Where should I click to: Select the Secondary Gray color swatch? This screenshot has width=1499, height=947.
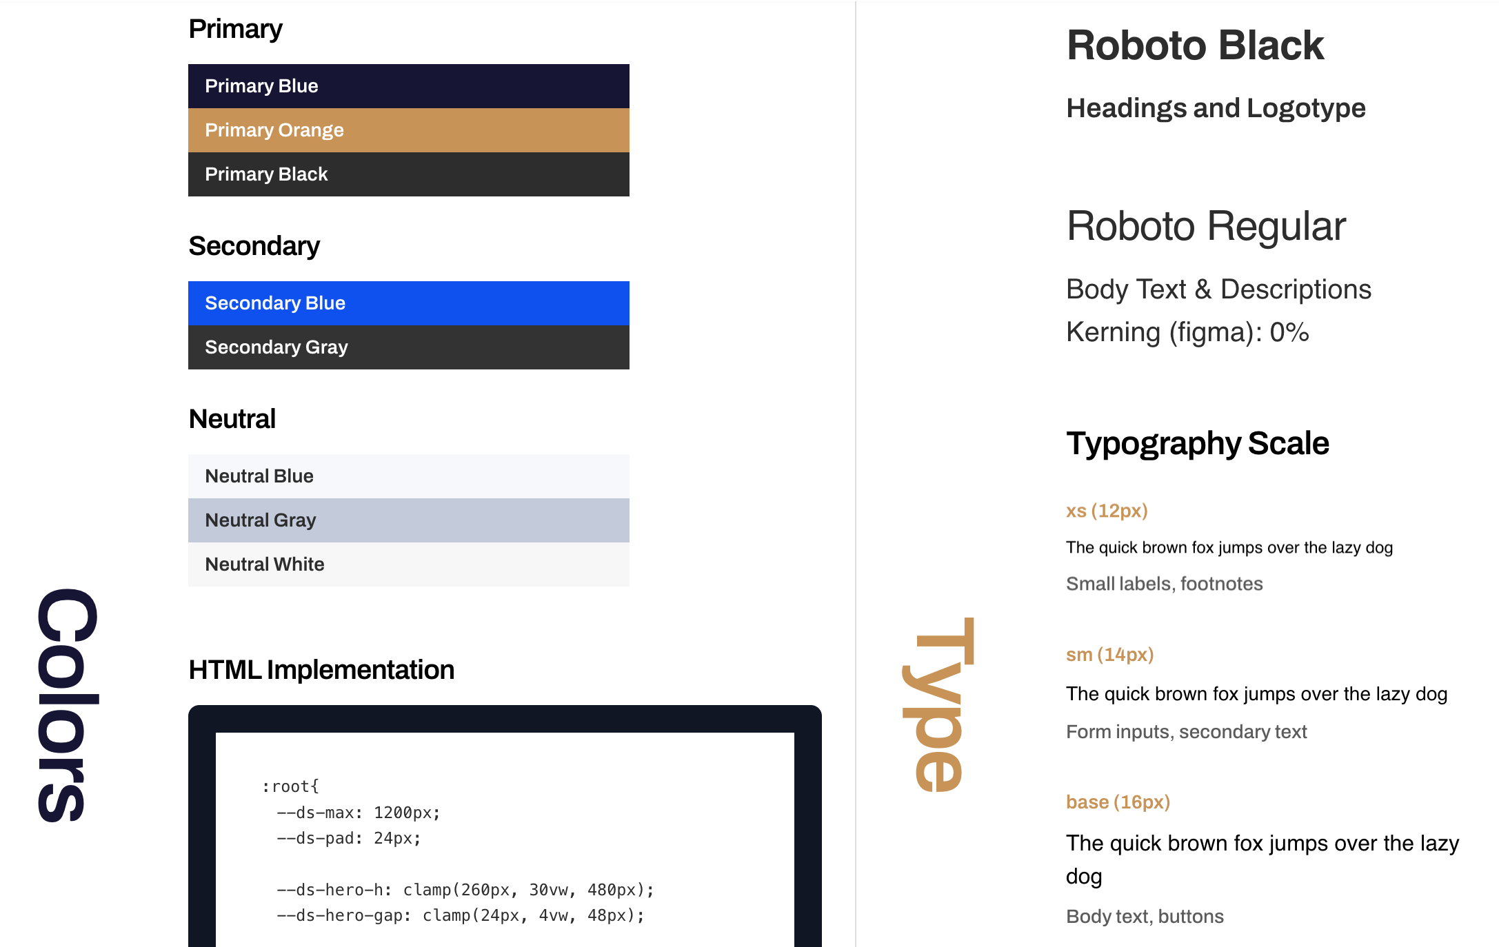pos(408,347)
